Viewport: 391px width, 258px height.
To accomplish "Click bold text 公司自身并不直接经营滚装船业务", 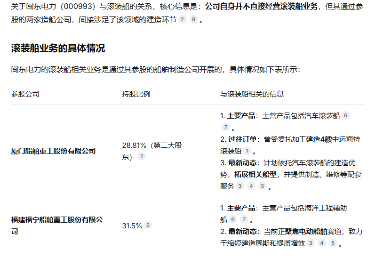I will tap(262, 7).
